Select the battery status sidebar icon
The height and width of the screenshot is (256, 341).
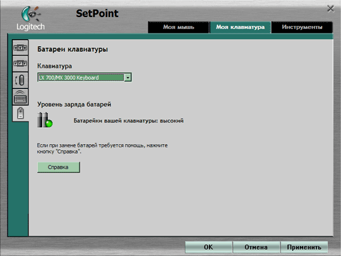point(20,113)
